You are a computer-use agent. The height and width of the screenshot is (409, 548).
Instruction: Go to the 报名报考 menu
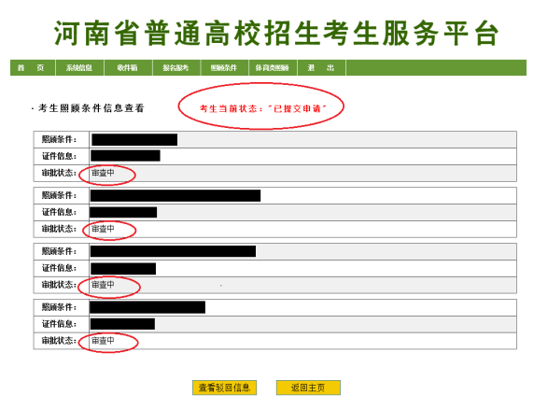point(176,68)
